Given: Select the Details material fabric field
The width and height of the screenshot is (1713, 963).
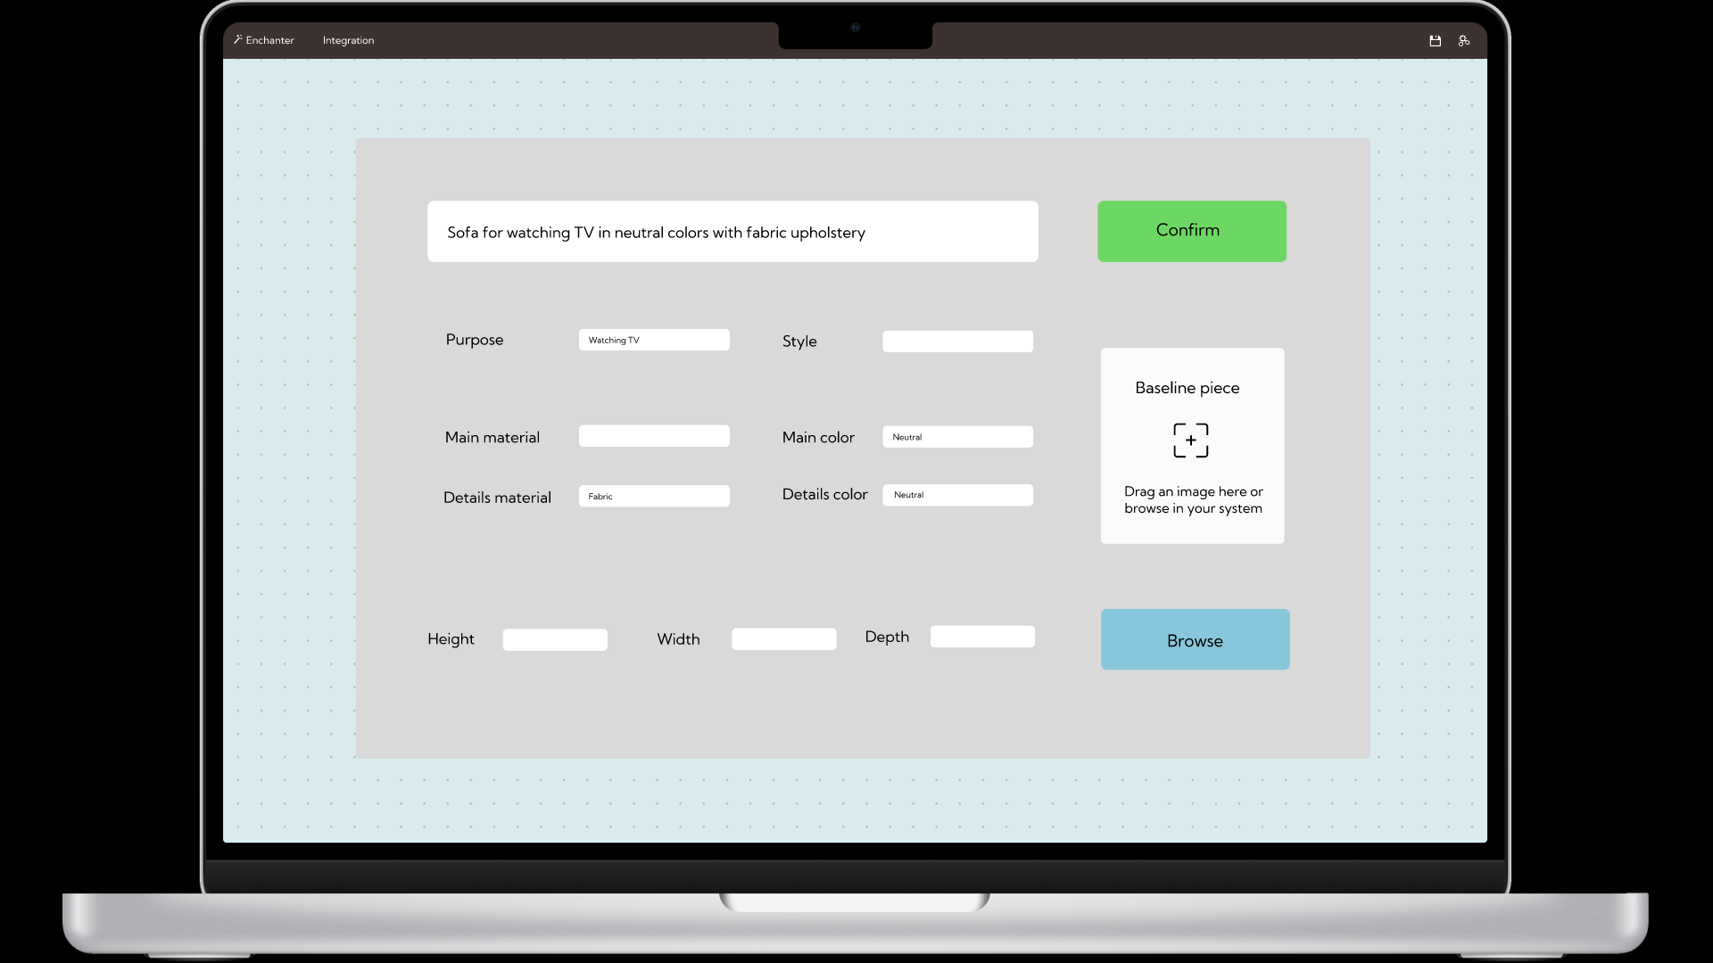Looking at the screenshot, I should tap(654, 495).
